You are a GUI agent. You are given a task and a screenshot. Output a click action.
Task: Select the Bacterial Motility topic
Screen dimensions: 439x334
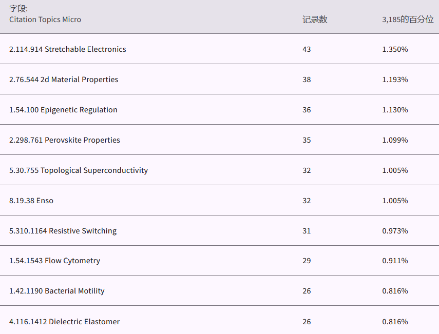(x=56, y=291)
